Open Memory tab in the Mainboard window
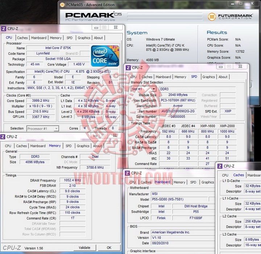 coord(179,182)
